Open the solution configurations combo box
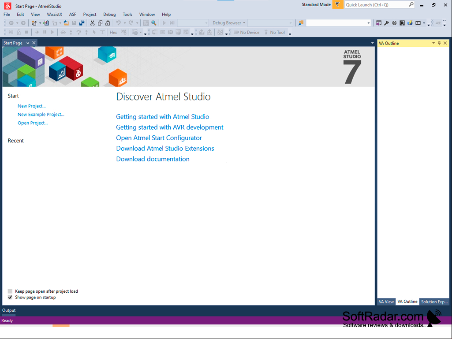This screenshot has width=452, height=339. (193, 23)
